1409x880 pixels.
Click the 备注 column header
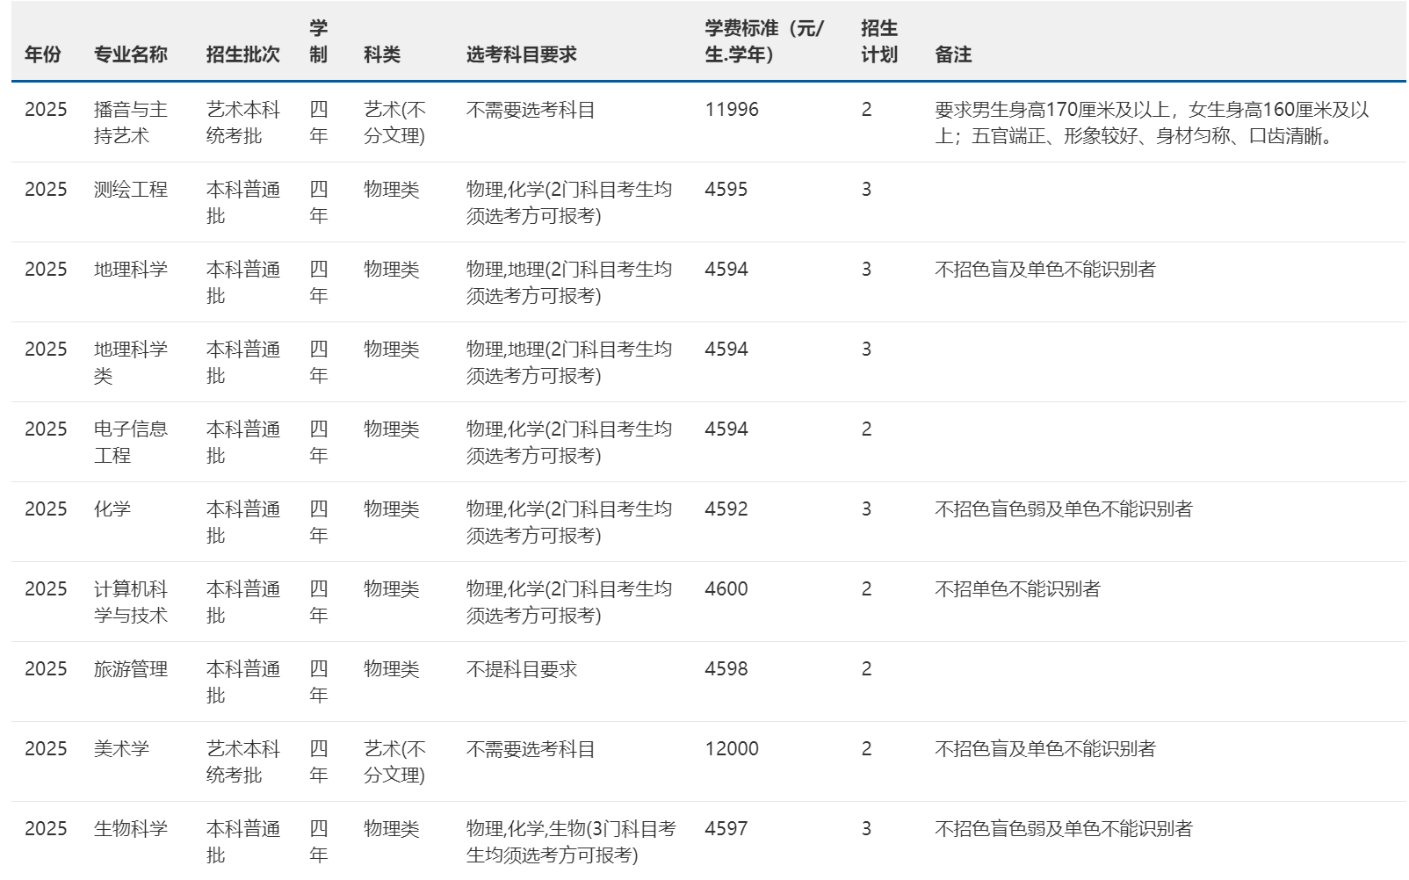[x=953, y=54]
